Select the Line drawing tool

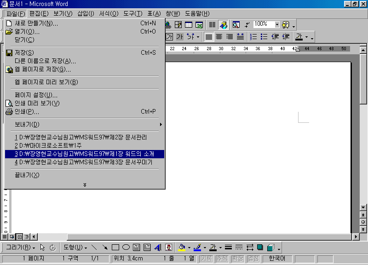click(94, 248)
